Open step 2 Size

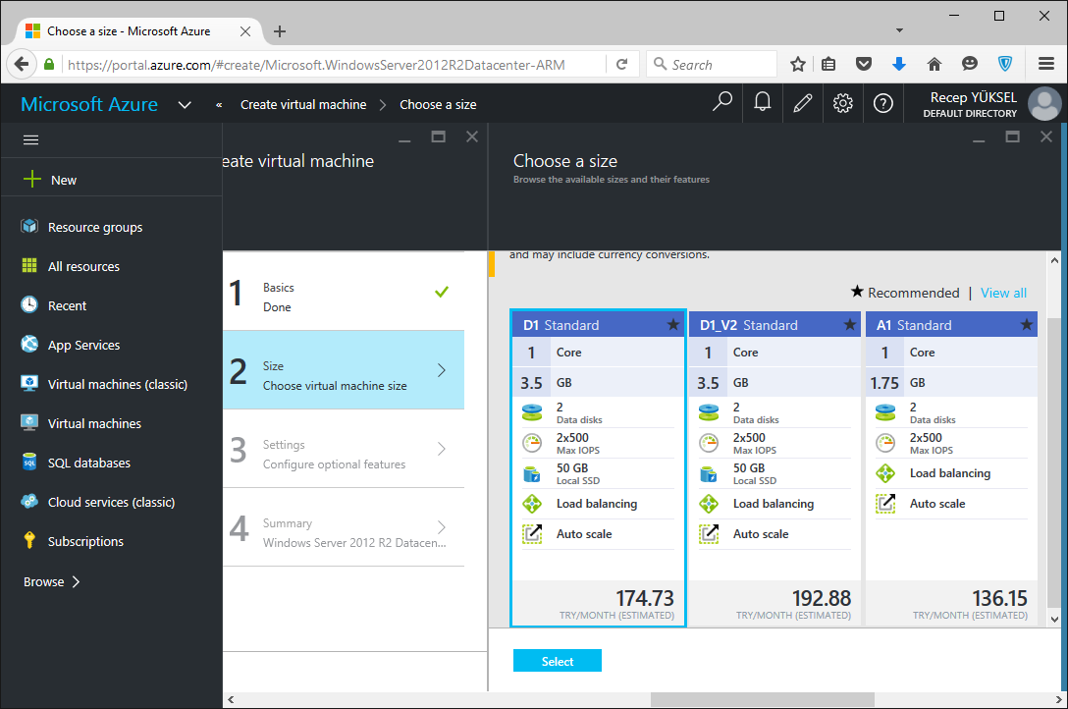pyautogui.click(x=344, y=370)
